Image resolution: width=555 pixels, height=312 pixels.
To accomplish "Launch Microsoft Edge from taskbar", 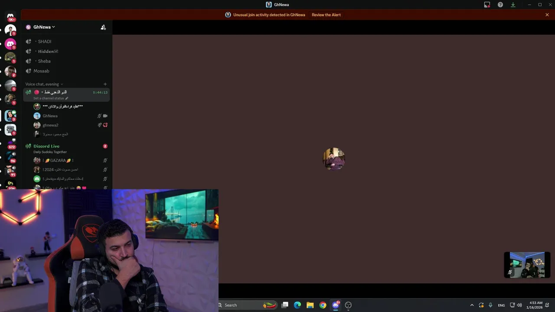I will 297,305.
